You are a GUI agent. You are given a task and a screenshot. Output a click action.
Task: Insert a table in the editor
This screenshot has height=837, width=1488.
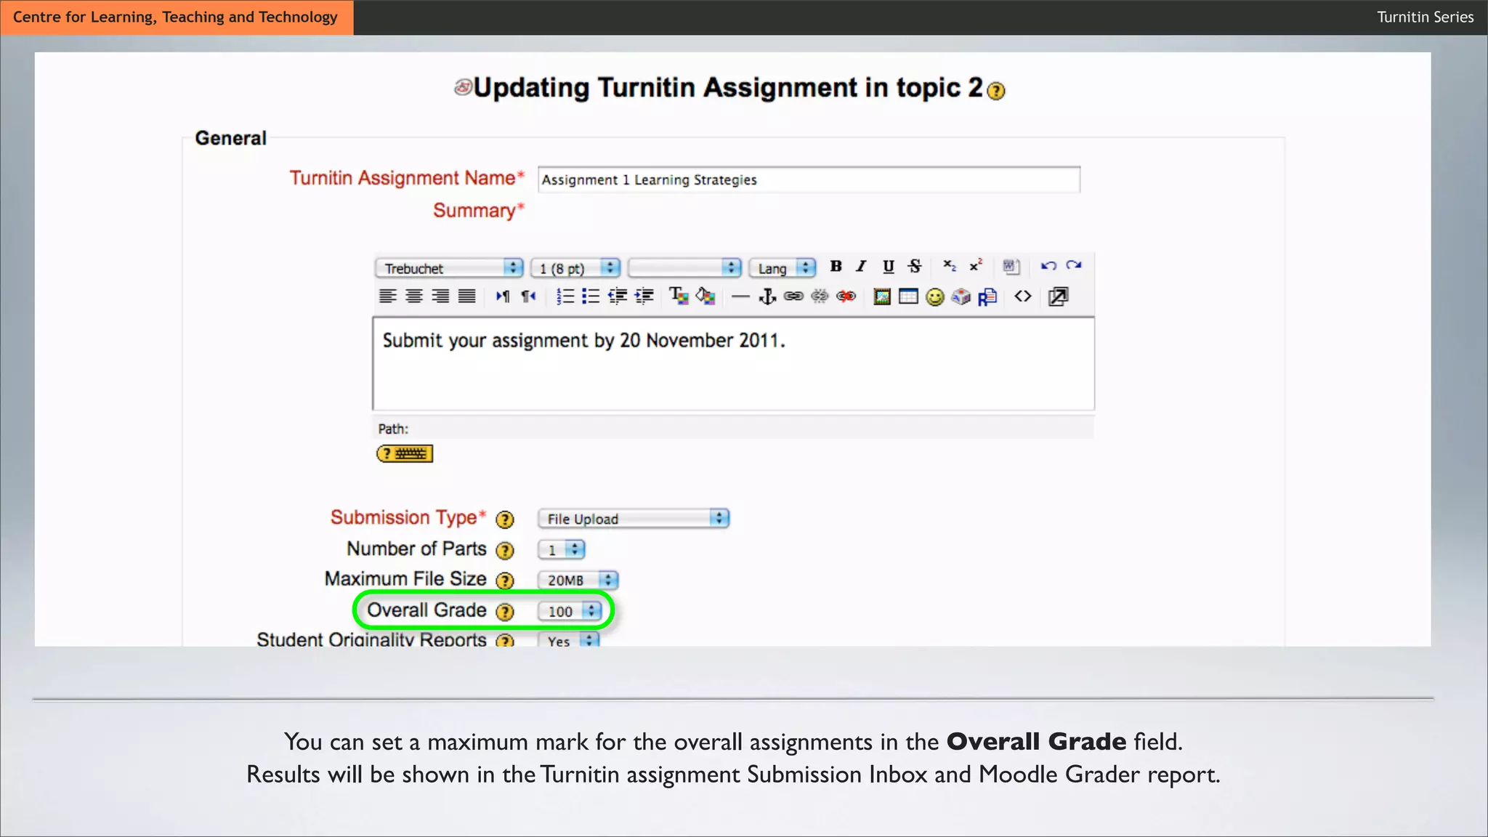(x=908, y=296)
